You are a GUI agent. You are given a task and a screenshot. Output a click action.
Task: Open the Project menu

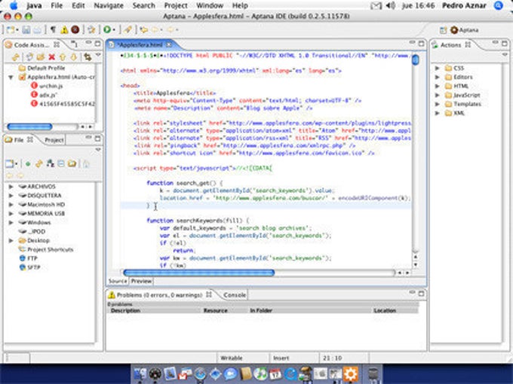click(x=176, y=5)
